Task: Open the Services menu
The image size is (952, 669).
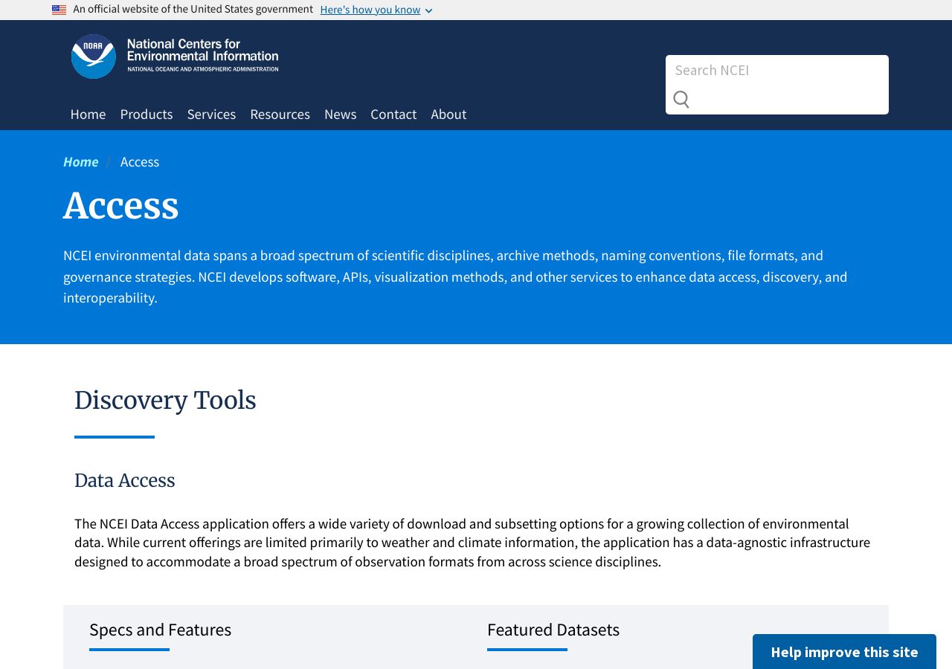Action: (x=211, y=114)
